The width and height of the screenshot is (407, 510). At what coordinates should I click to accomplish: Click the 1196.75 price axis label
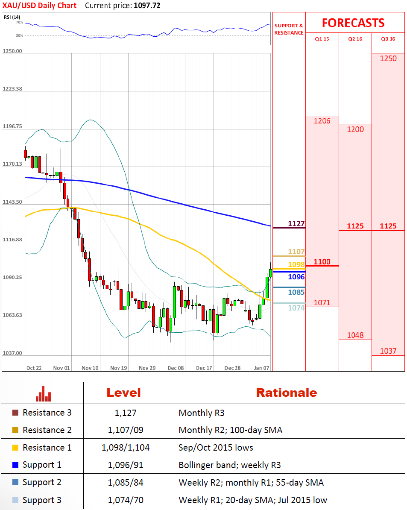(12, 126)
